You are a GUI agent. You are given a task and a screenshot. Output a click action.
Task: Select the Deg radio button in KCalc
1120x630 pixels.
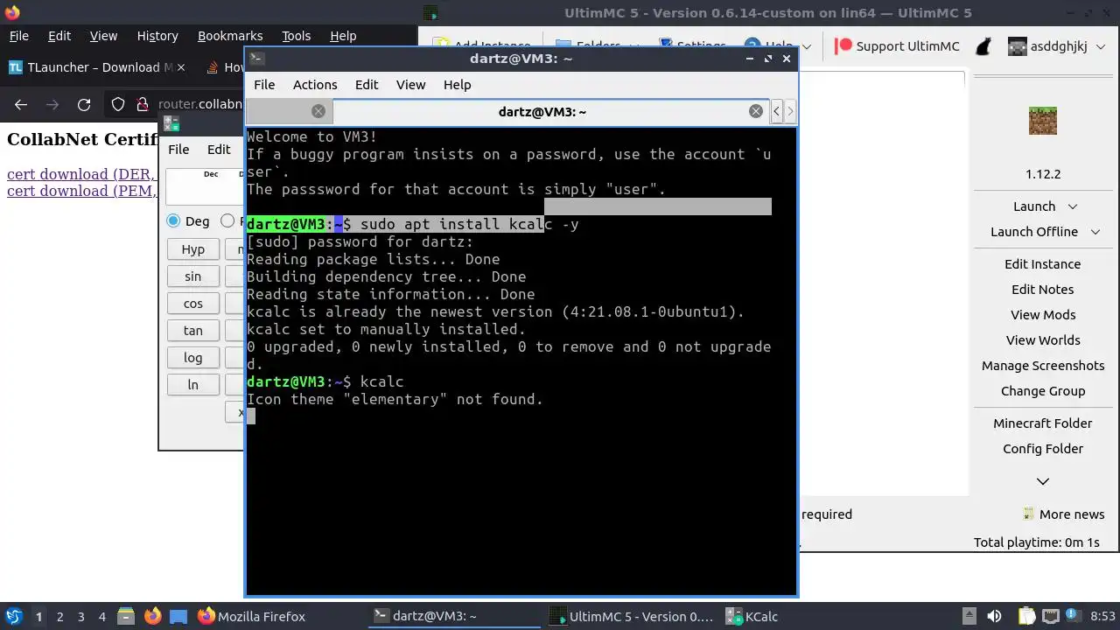(x=173, y=221)
